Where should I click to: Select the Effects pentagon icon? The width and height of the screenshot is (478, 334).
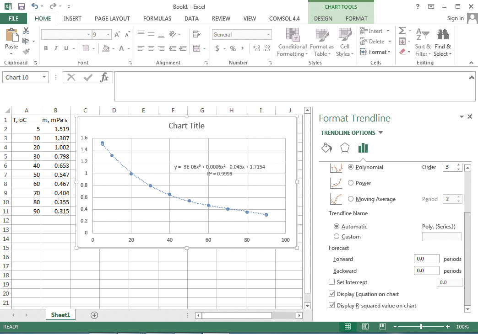(x=345, y=148)
